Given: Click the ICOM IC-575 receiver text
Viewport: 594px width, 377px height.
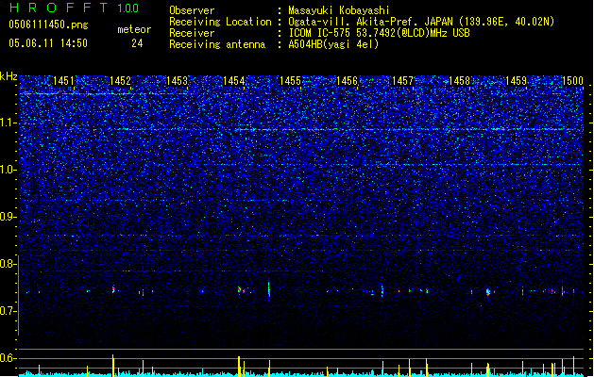Looking at the screenshot, I should 379,33.
